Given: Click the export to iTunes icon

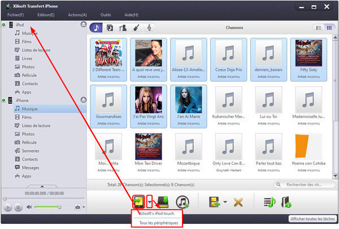Looking at the screenshot, I should pyautogui.click(x=182, y=202).
